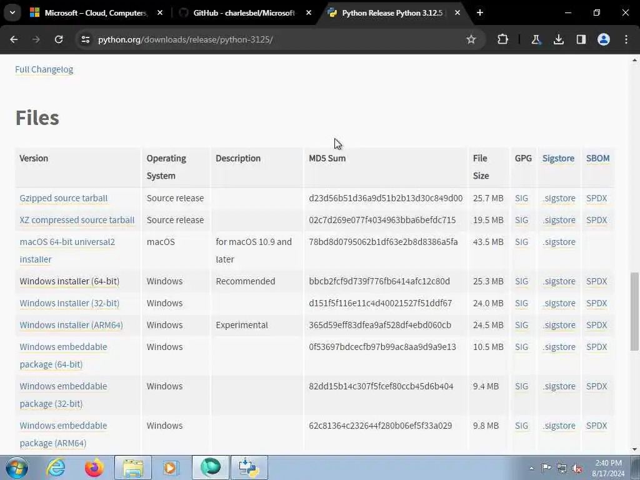
Task: Download Windows installer (ARM64)
Action: pos(71,325)
